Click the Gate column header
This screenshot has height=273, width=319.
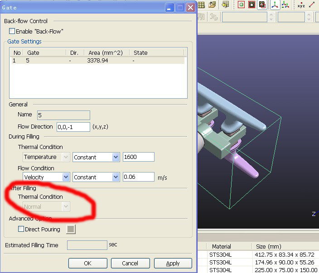pos(45,53)
